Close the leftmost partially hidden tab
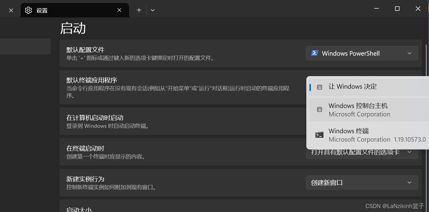Screen dimensions: 429x212 (x=11, y=10)
